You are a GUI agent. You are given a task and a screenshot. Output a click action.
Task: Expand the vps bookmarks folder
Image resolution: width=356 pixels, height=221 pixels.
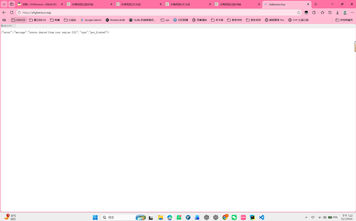pyautogui.click(x=165, y=20)
